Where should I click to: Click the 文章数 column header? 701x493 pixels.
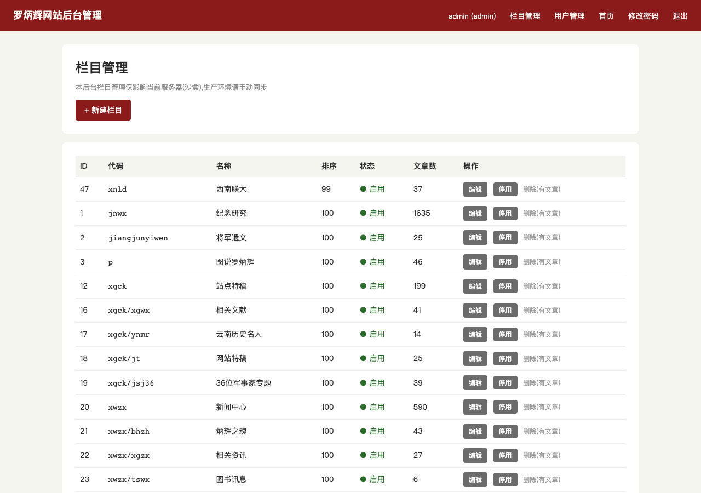point(425,166)
